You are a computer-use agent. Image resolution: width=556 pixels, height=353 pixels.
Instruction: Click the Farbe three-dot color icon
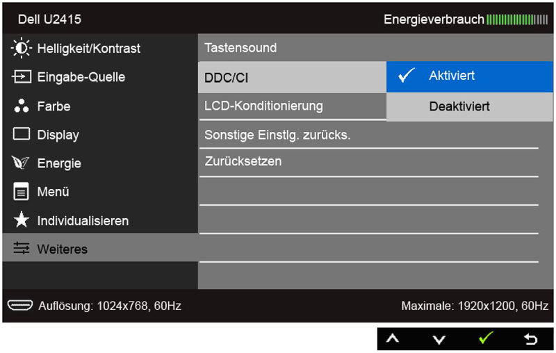(x=22, y=106)
